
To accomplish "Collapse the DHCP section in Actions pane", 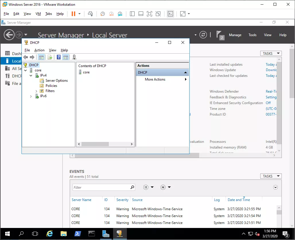I will click(185, 73).
